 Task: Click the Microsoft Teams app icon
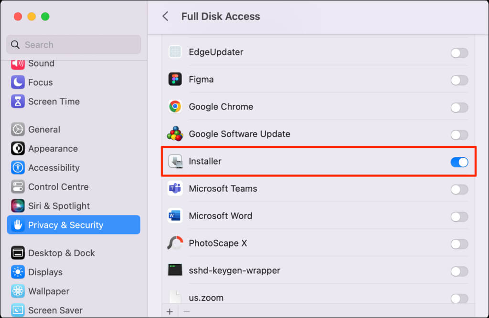click(x=175, y=188)
